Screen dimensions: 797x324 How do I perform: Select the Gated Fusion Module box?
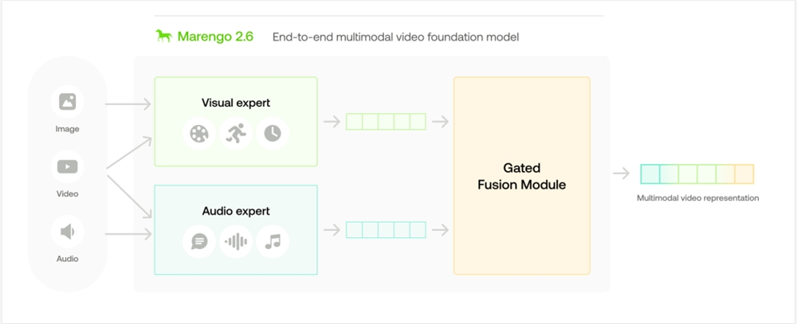[521, 176]
